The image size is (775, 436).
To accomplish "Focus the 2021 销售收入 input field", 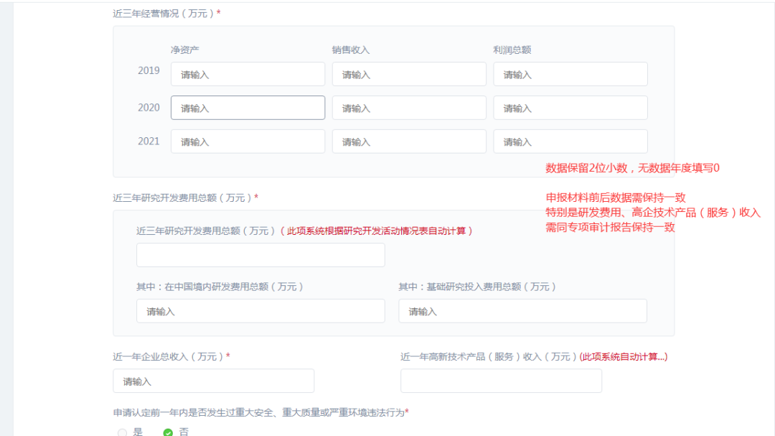I will point(409,142).
